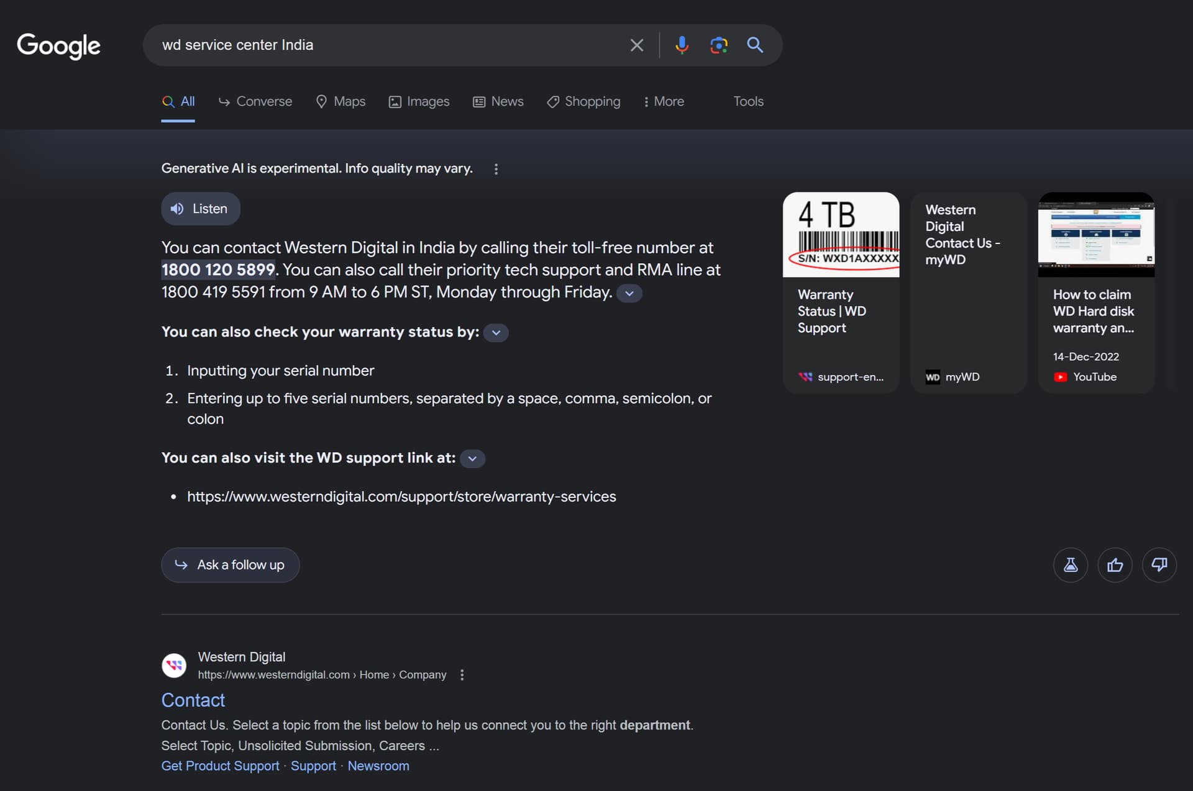Open generative AI options three-dot menu
The image size is (1193, 791).
tap(496, 169)
